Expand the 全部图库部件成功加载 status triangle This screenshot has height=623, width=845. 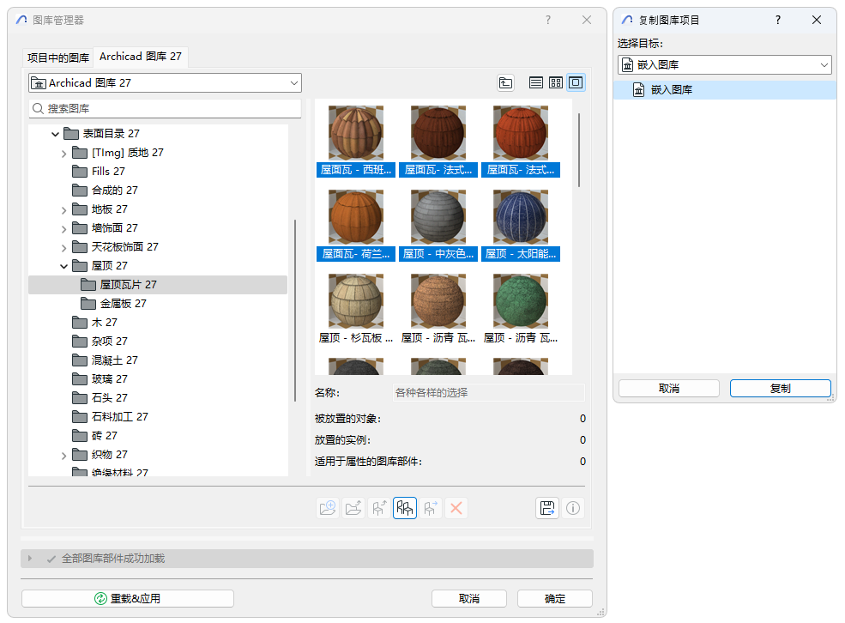[30, 559]
